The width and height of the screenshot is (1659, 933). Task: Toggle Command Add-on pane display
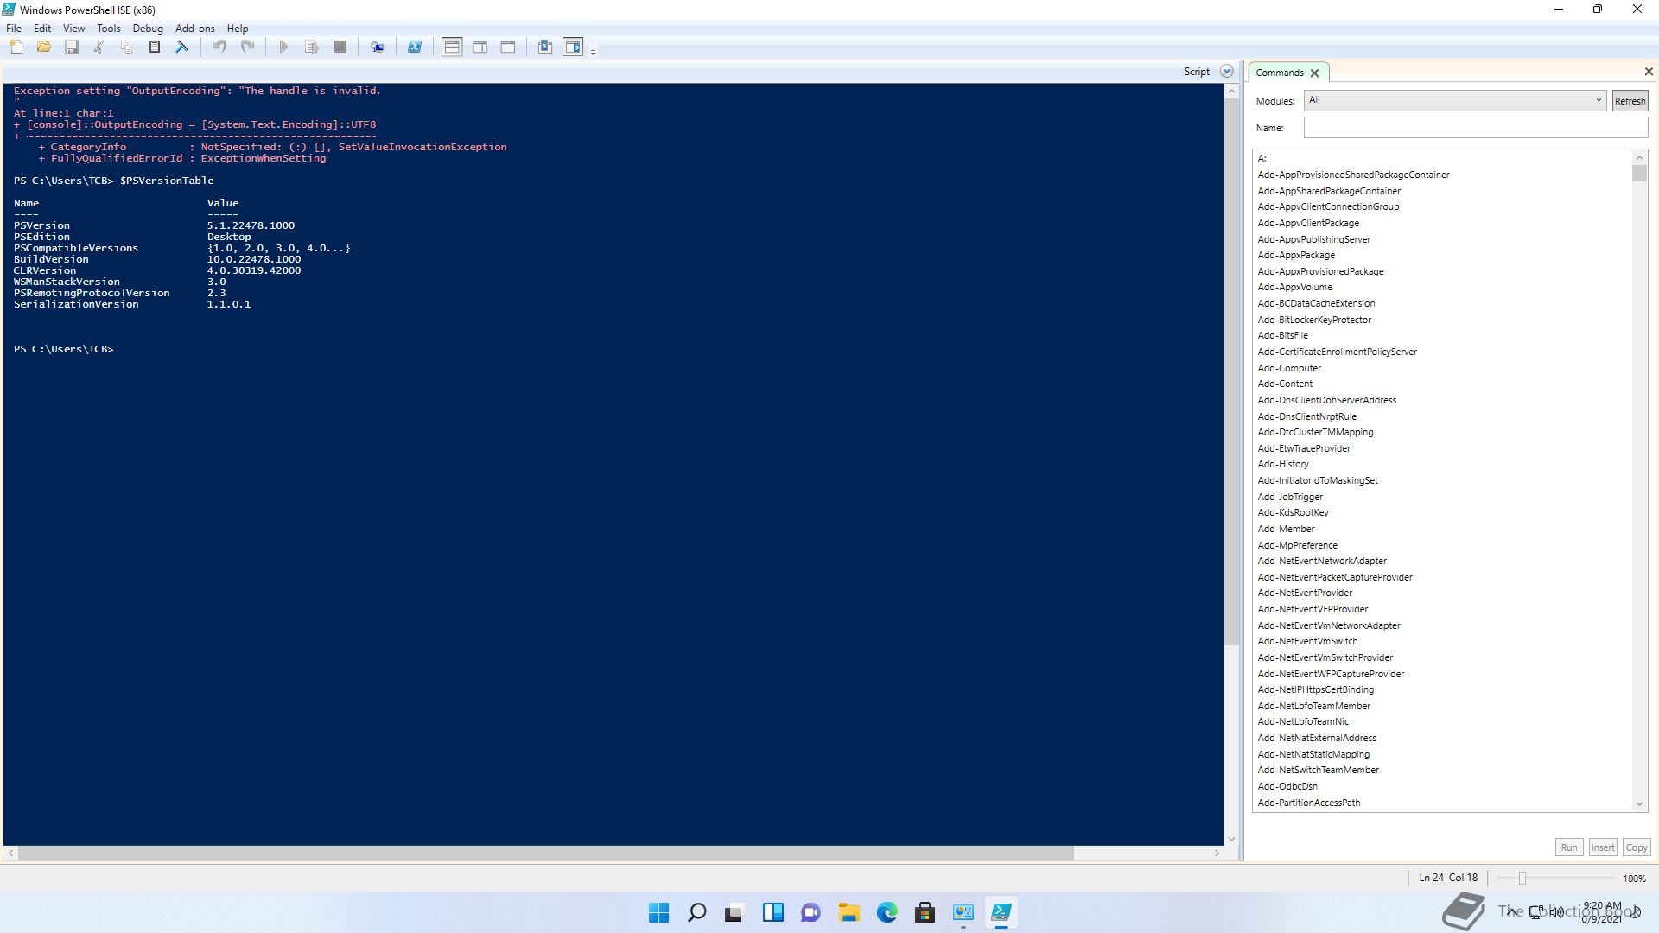click(573, 48)
